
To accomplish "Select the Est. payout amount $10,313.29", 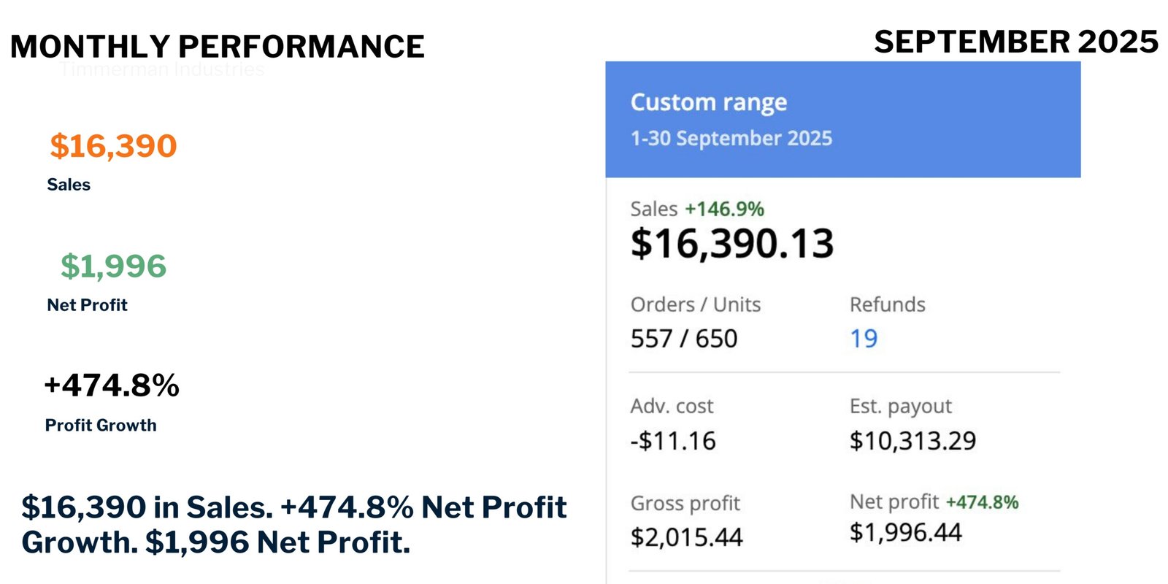I will click(x=912, y=441).
